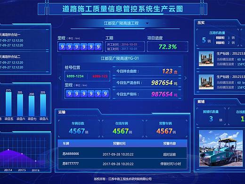Sort by the 预警时间 column header
Screen dimensions: 245x184
tap(119, 143)
